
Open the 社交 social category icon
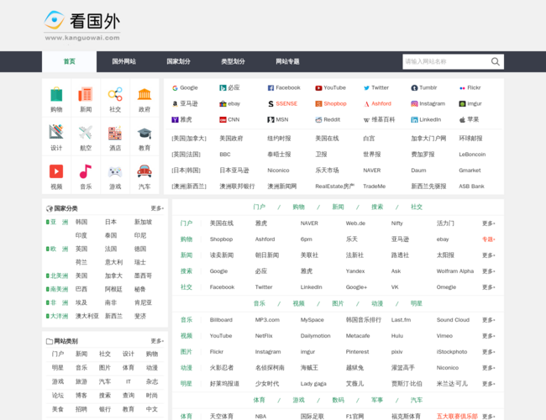pos(115,95)
